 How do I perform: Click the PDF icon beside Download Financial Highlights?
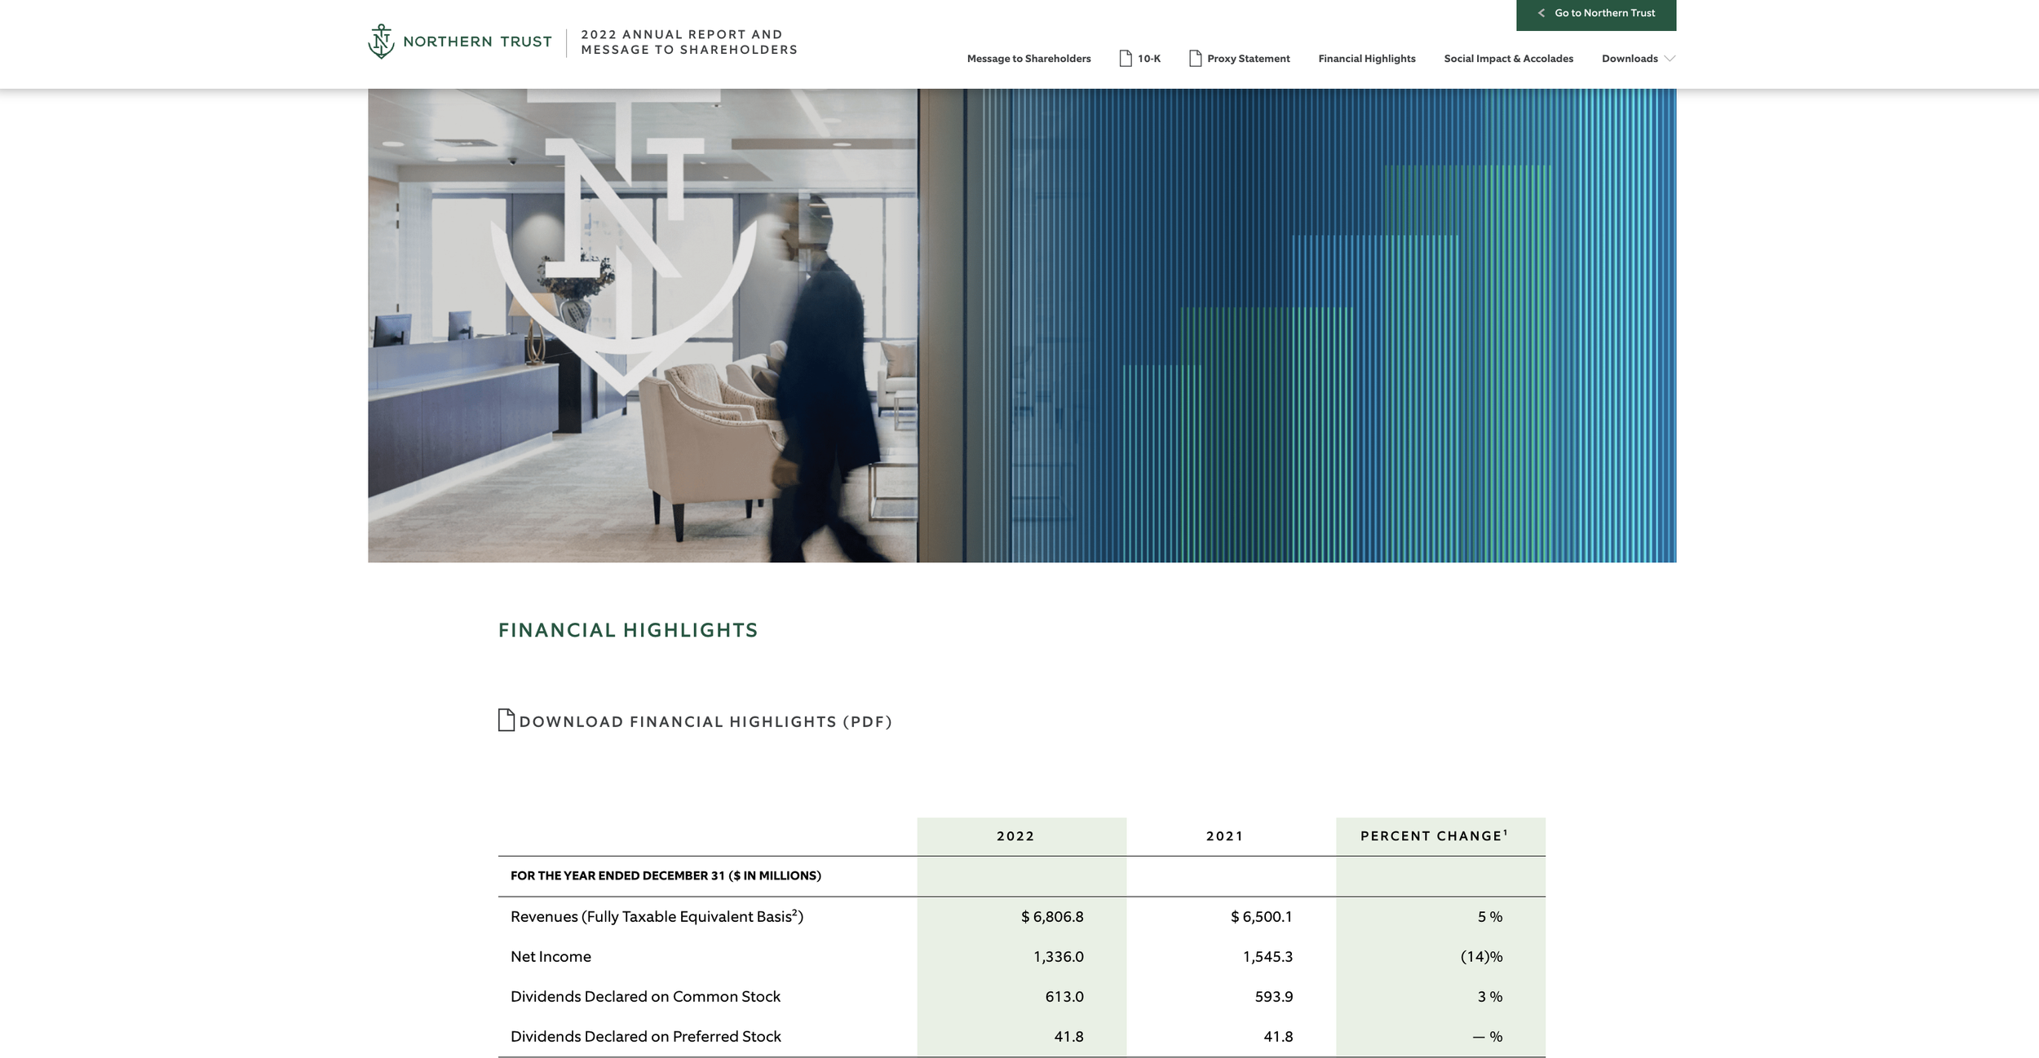point(506,721)
